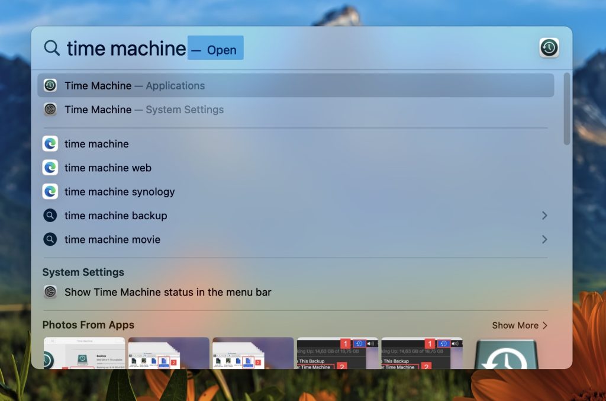
Task: Click the gear icon beside the menu bar status option
Action: 50,291
